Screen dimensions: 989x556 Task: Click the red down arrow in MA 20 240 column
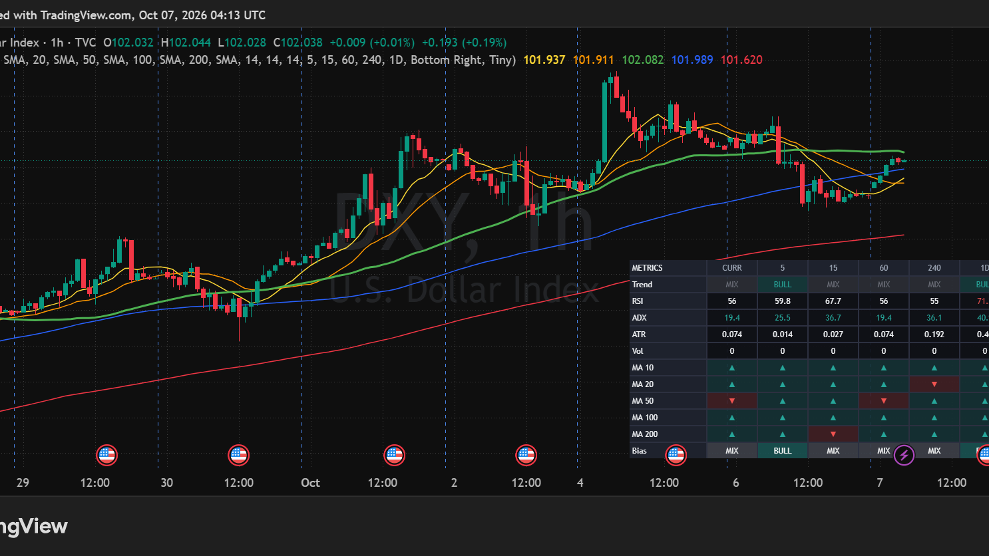tap(934, 384)
